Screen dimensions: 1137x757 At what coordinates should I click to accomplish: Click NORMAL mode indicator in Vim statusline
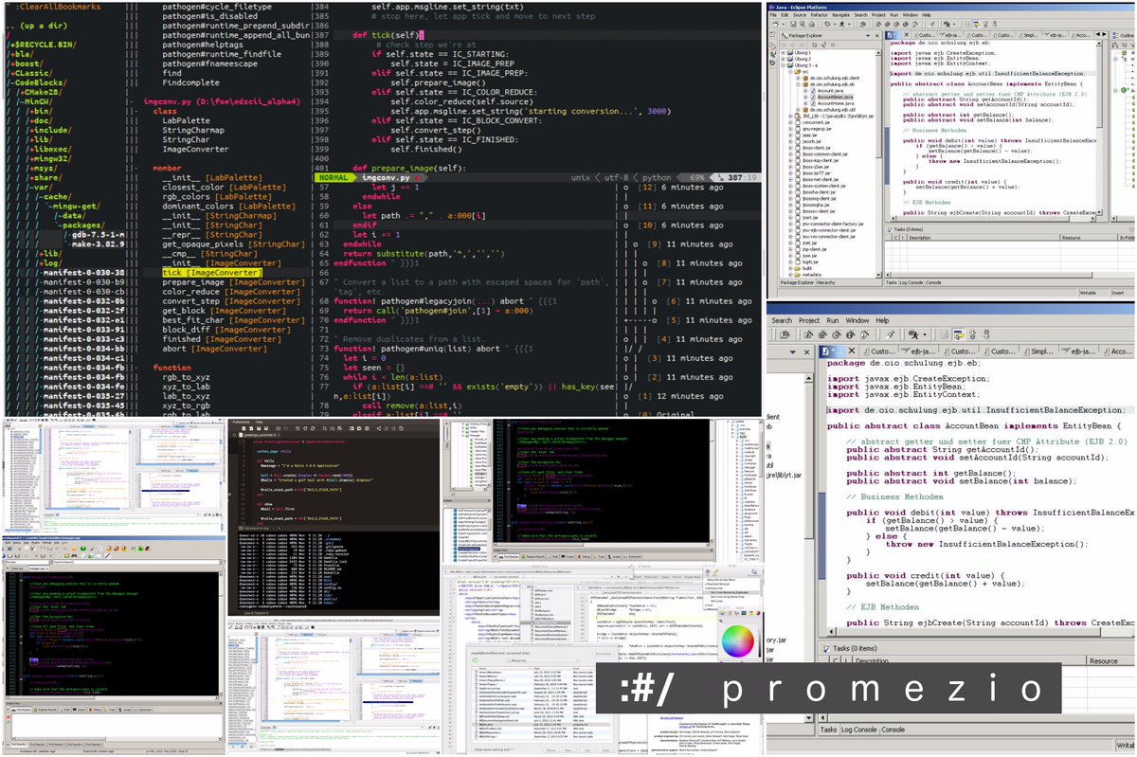[335, 177]
